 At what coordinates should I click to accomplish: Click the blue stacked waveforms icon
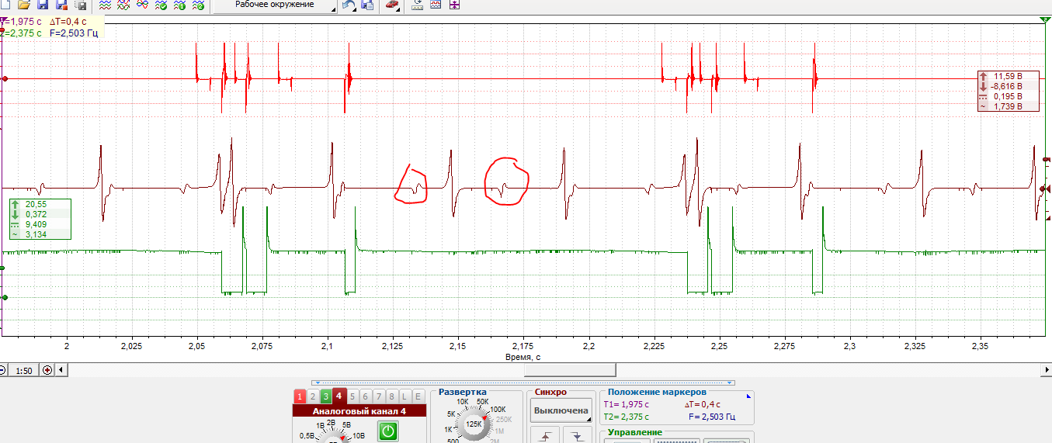click(x=105, y=5)
